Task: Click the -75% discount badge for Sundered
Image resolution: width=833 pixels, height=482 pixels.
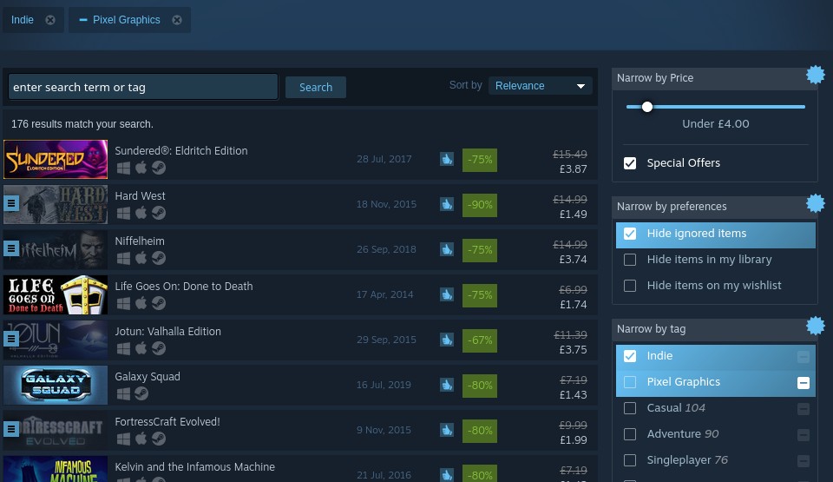Action: (x=480, y=160)
